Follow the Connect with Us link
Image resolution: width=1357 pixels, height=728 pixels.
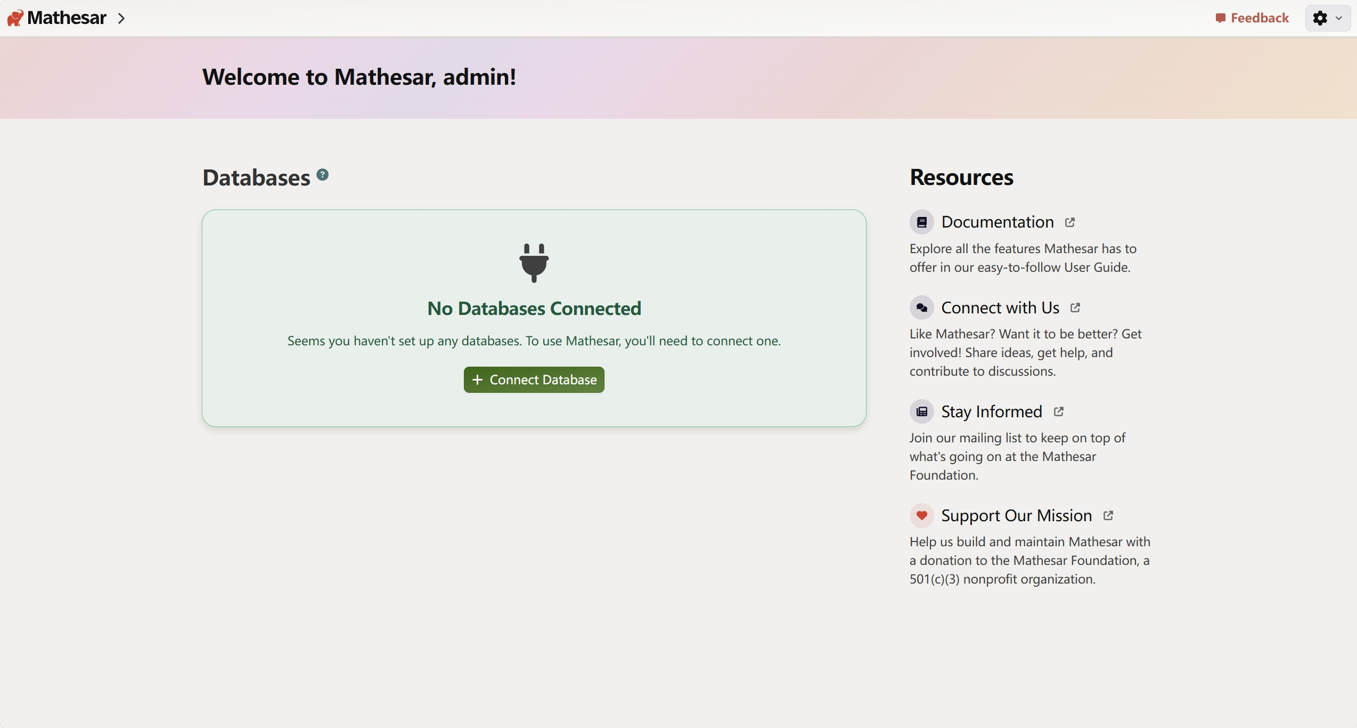(x=1000, y=308)
